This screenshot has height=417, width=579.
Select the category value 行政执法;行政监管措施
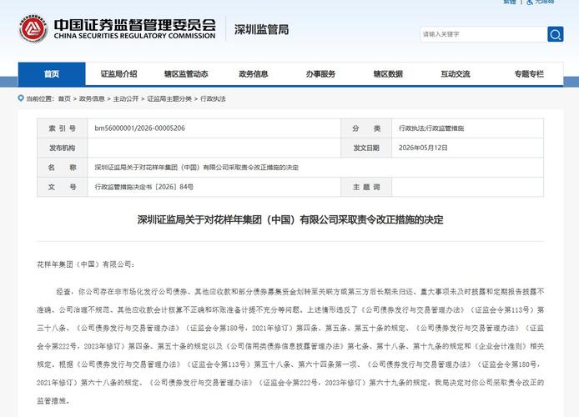click(x=431, y=128)
